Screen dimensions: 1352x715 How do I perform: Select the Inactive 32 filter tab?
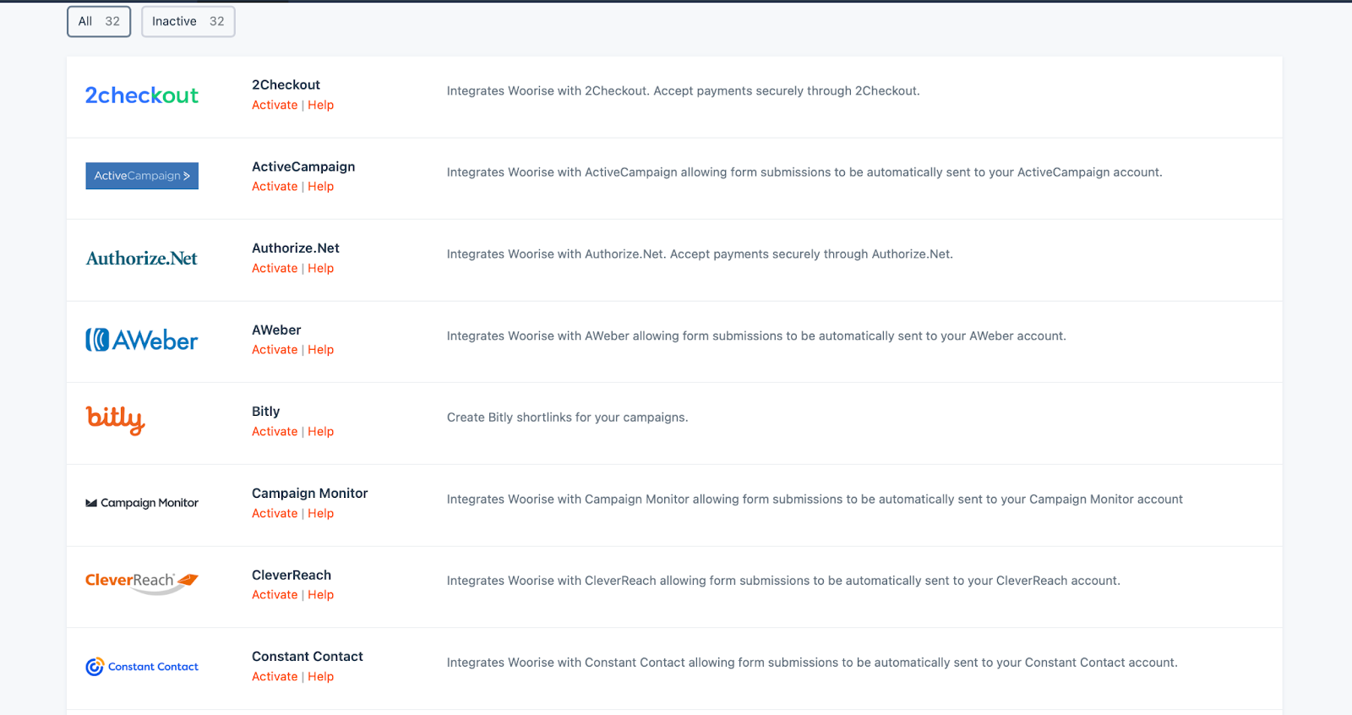pos(188,21)
